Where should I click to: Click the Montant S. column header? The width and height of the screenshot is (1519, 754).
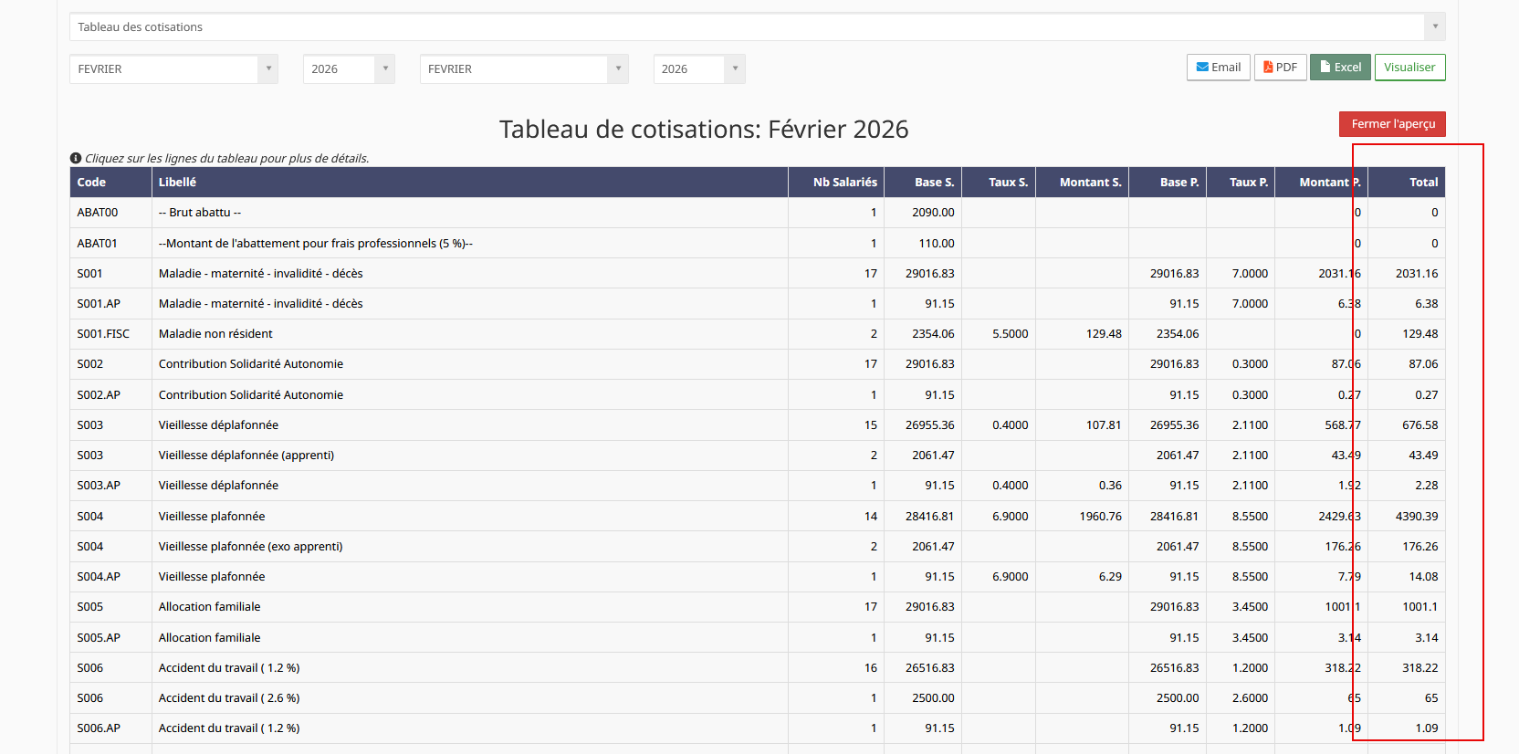coord(1082,183)
